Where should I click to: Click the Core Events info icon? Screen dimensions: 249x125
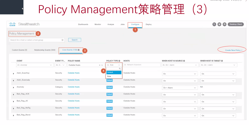click(79, 50)
